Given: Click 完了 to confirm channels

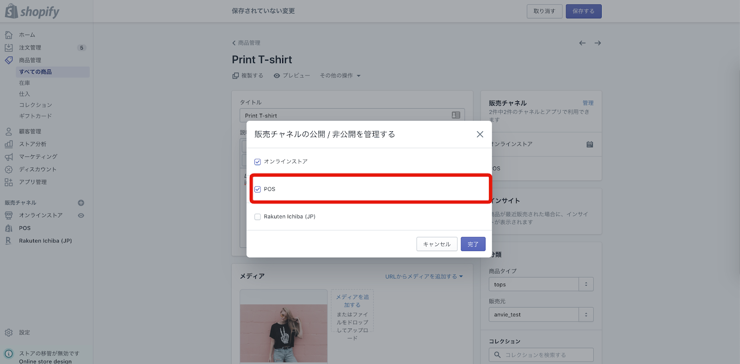Looking at the screenshot, I should 473,244.
